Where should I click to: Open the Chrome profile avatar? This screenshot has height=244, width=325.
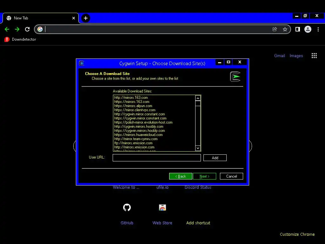[x=308, y=29]
